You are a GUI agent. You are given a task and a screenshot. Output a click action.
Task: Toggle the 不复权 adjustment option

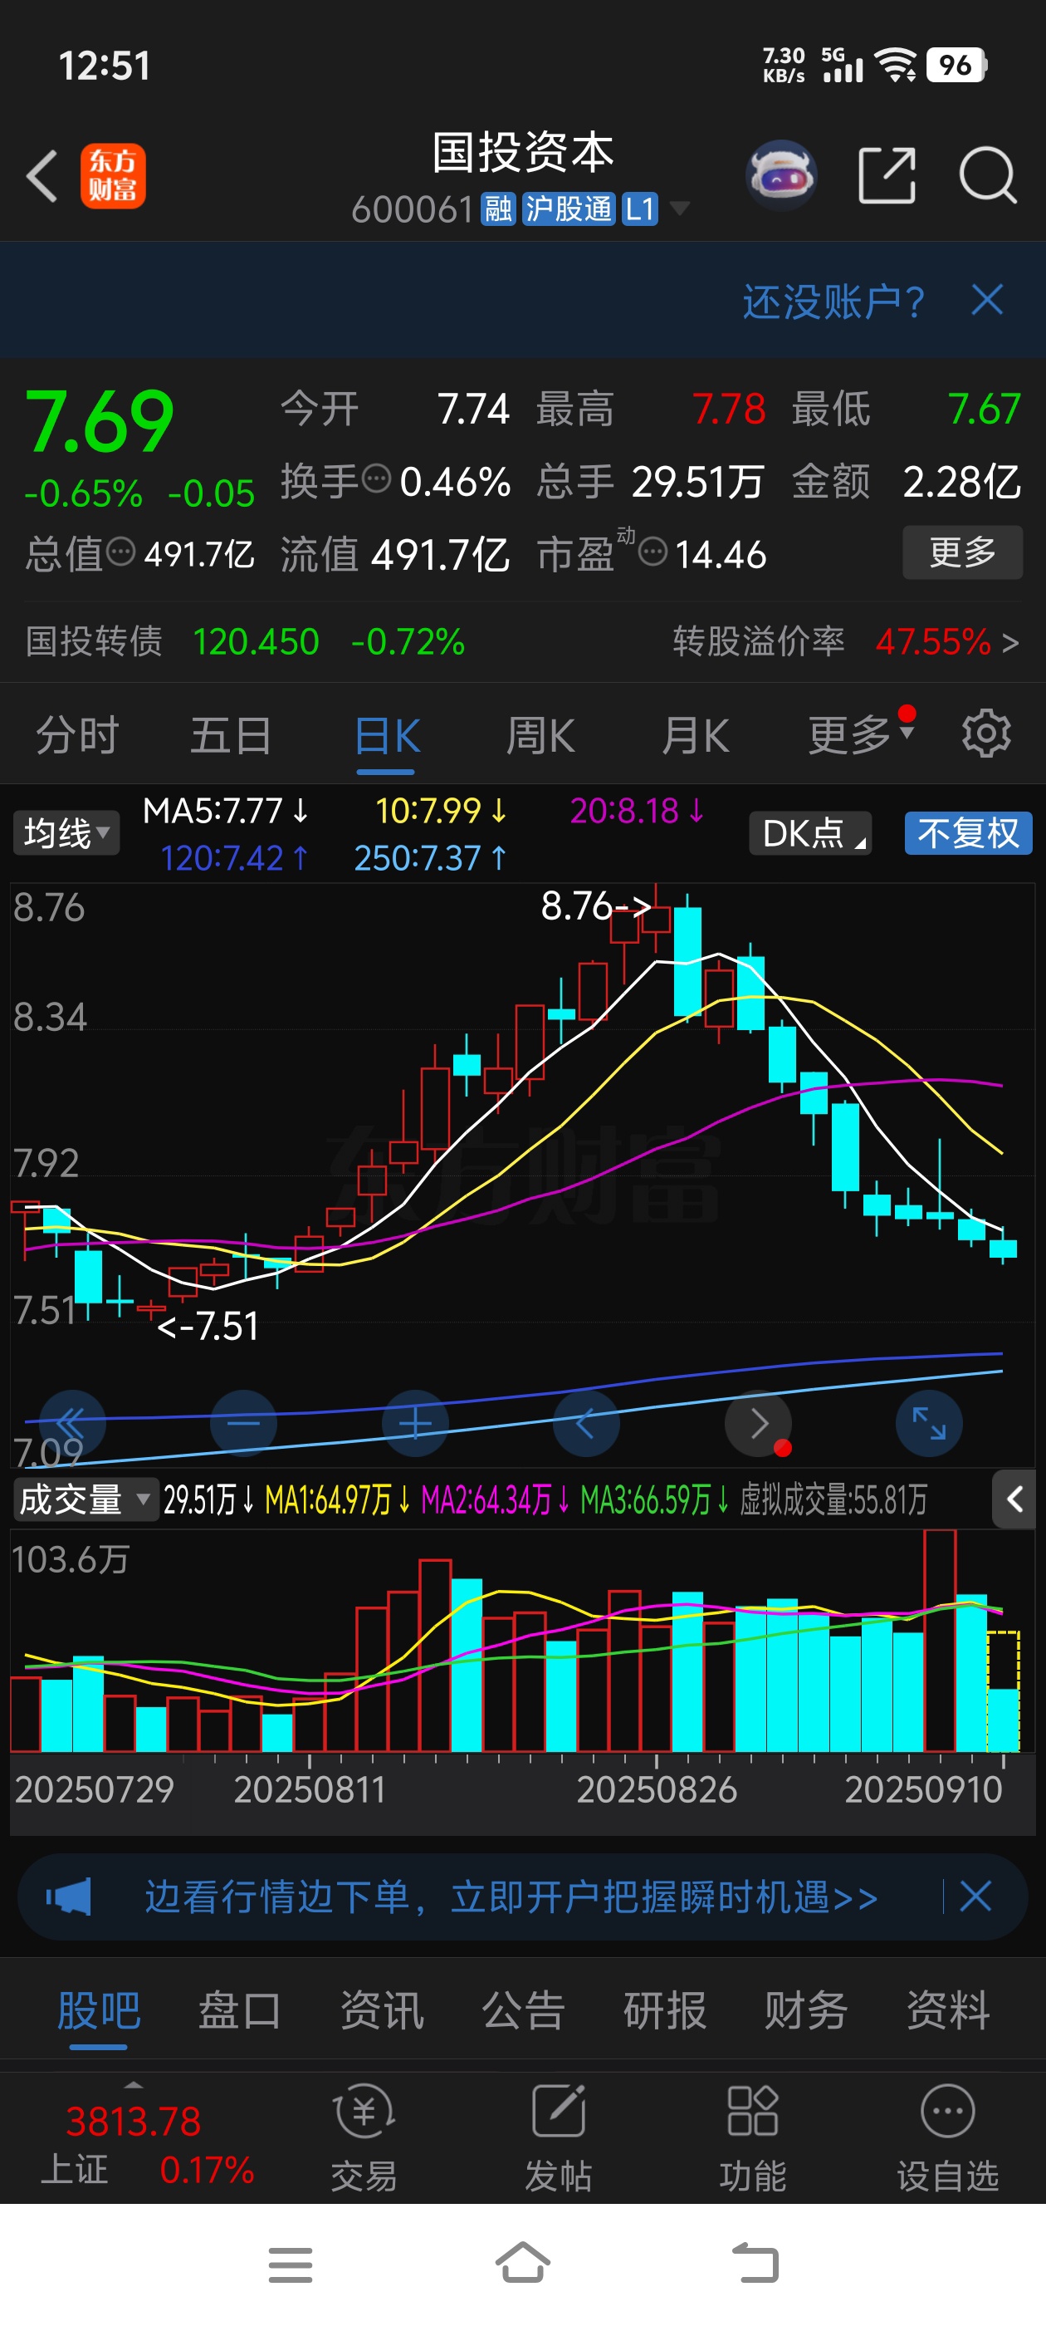pos(967,832)
